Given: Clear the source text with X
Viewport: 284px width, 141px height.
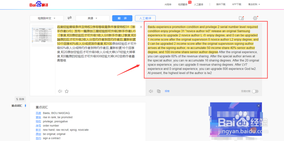Looking at the screenshot, I should (x=141, y=27).
